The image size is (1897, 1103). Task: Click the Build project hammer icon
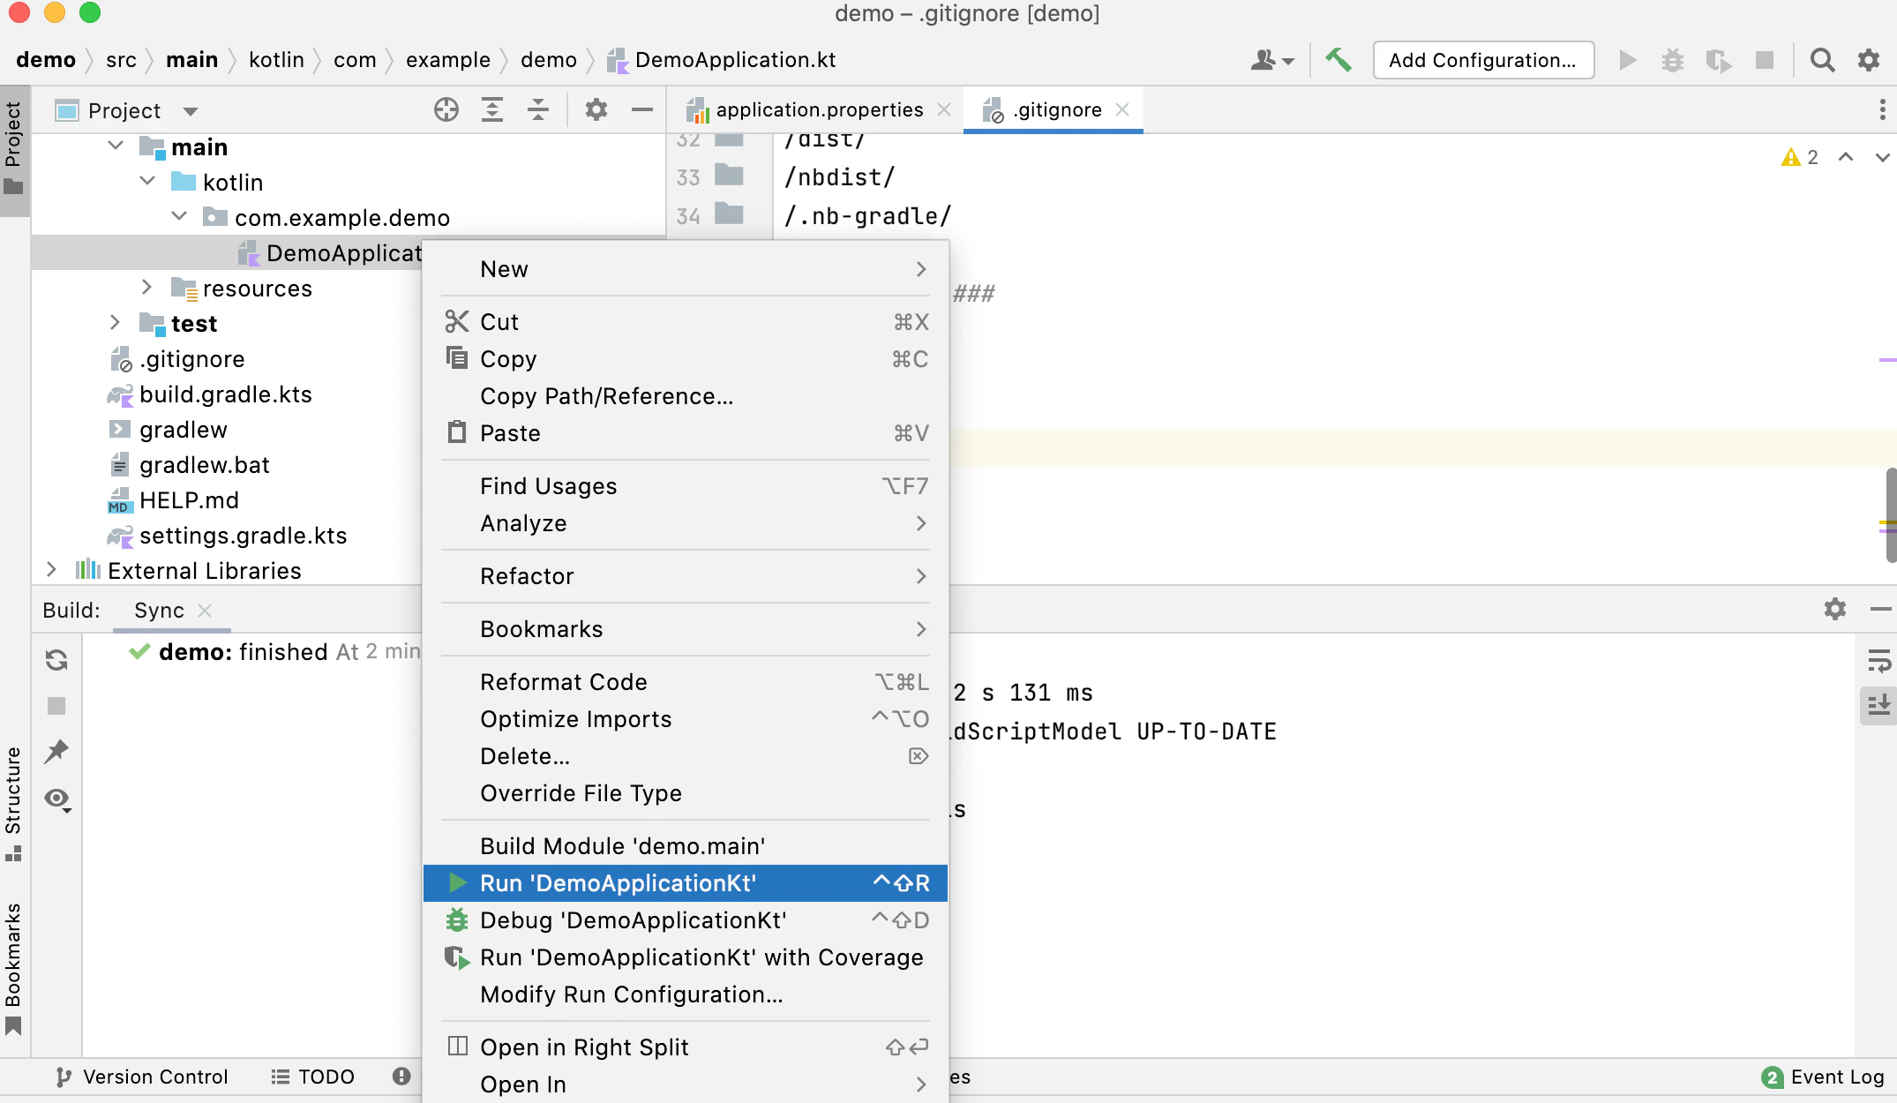point(1338,60)
